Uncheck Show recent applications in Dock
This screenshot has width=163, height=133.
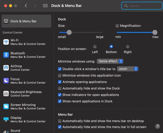click(x=60, y=101)
